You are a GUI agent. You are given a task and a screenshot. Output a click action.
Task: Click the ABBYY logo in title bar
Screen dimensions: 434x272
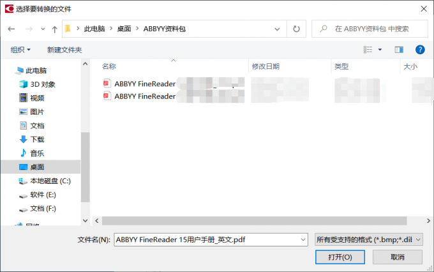9,9
